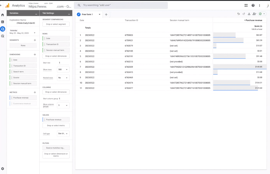Open Admin settings gear icon
270x174 pixels.
coord(3,169)
